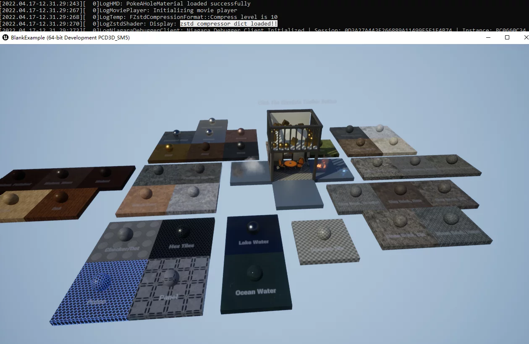Click the orange round table under the cage
Image resolution: width=529 pixels, height=344 pixels.
pyautogui.click(x=290, y=164)
